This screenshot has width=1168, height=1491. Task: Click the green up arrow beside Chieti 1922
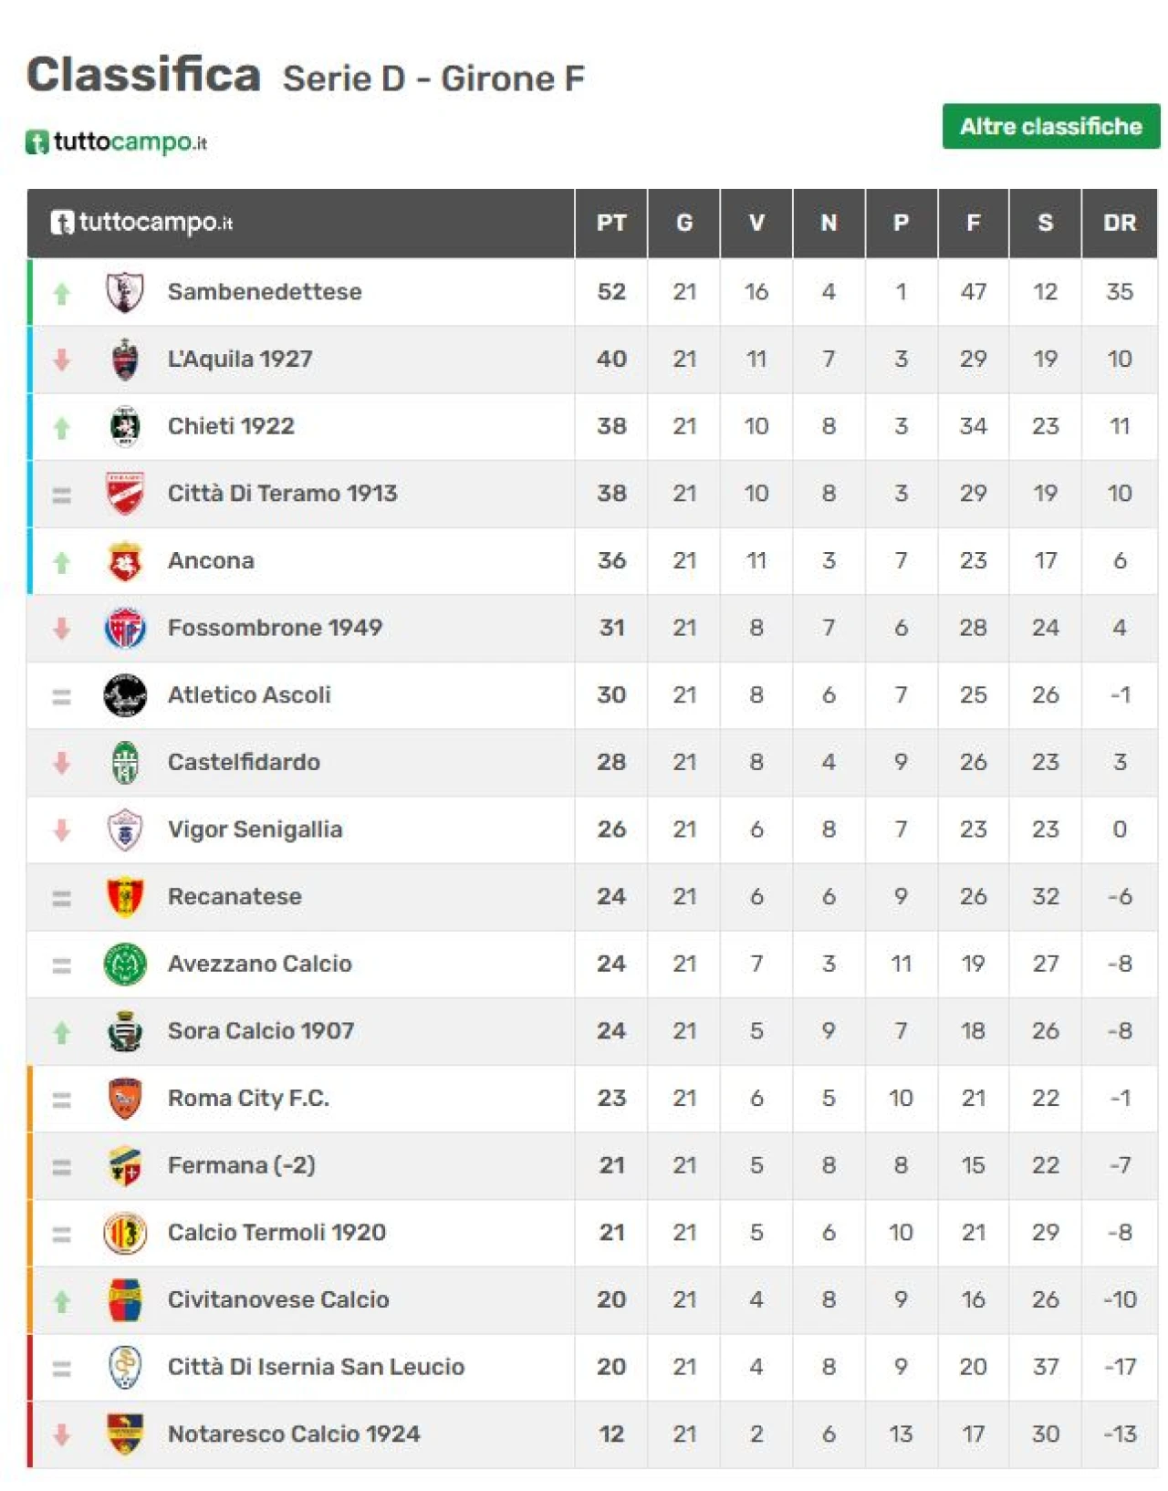[61, 427]
